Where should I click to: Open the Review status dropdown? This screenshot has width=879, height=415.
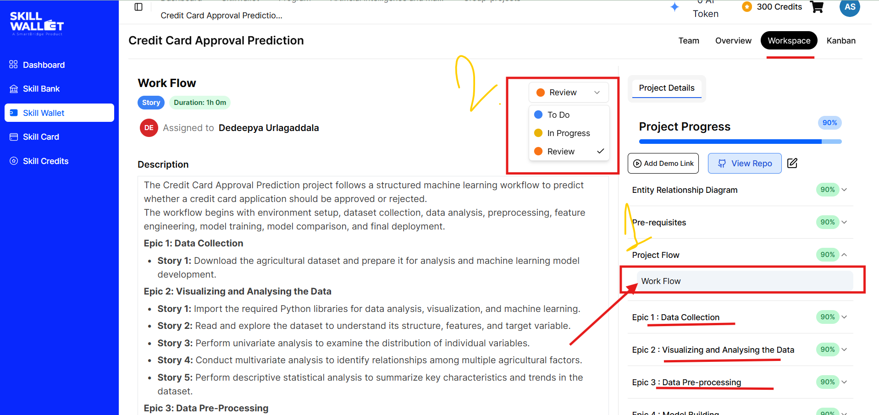[569, 93]
